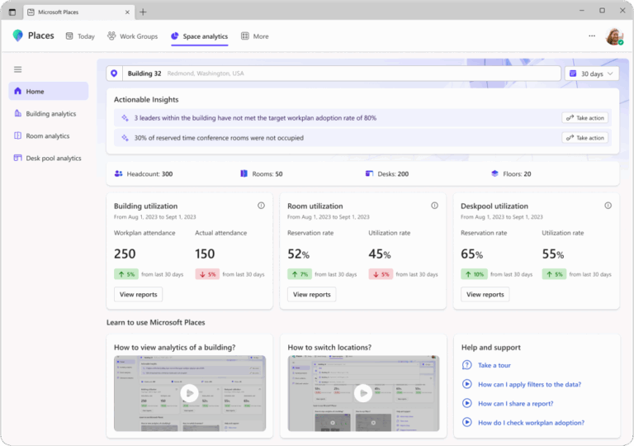This screenshot has height=446, width=634.
Task: Open Building analytics in sidebar
Action: [50, 114]
